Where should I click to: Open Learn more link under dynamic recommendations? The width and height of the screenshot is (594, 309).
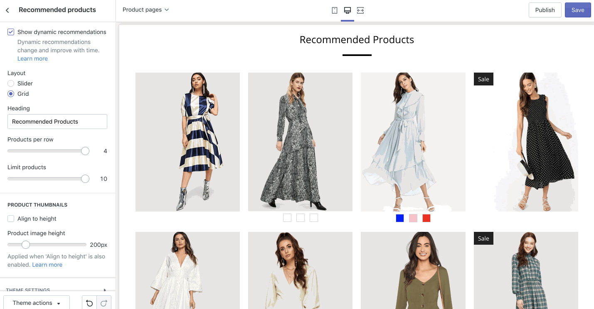(32, 58)
